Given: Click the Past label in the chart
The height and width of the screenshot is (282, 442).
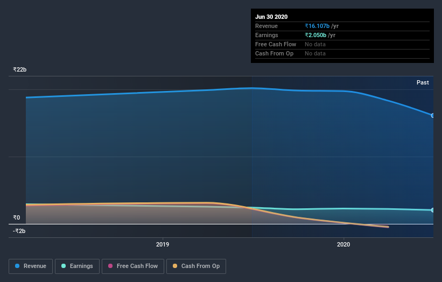Looking at the screenshot, I should click(423, 82).
